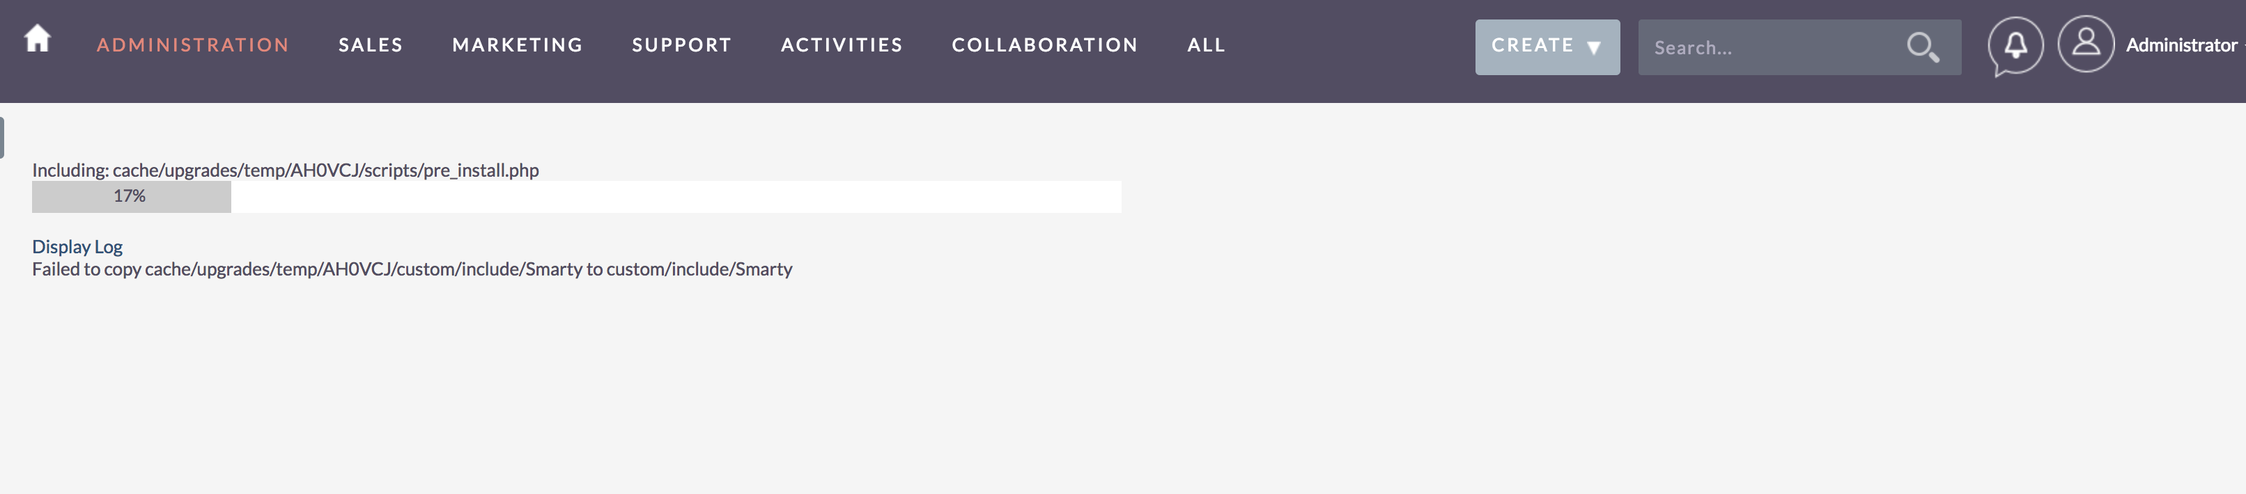Open the Activities menu

(x=842, y=45)
